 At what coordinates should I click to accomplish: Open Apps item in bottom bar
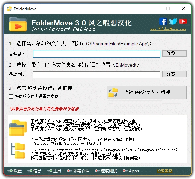[x=131, y=171]
